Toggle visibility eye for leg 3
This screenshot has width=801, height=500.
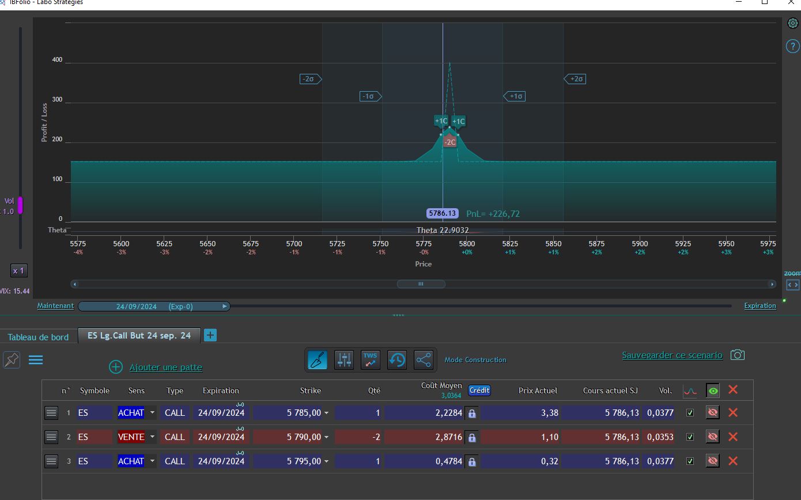tap(712, 461)
